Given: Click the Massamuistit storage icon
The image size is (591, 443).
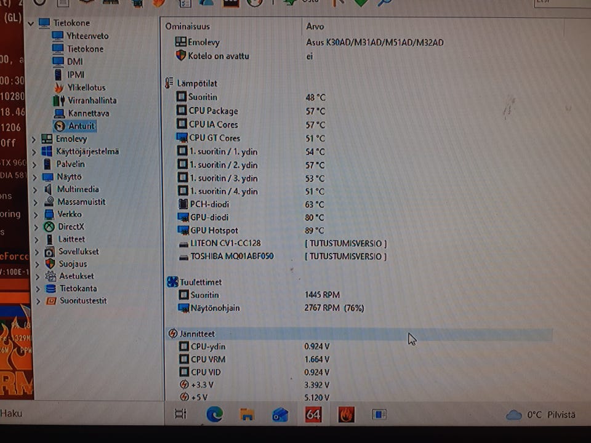Looking at the screenshot, I should click(49, 202).
